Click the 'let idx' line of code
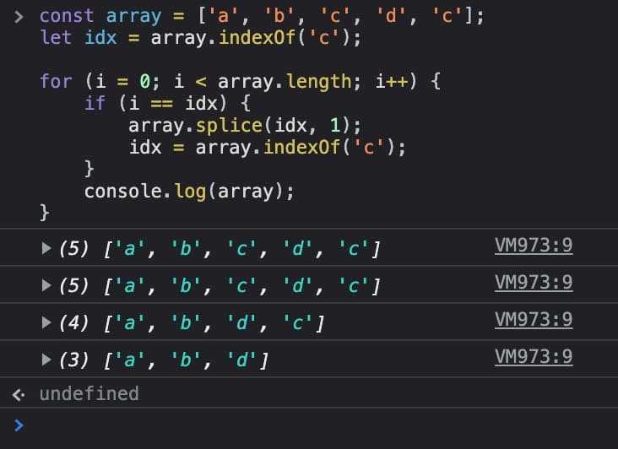 pos(200,38)
